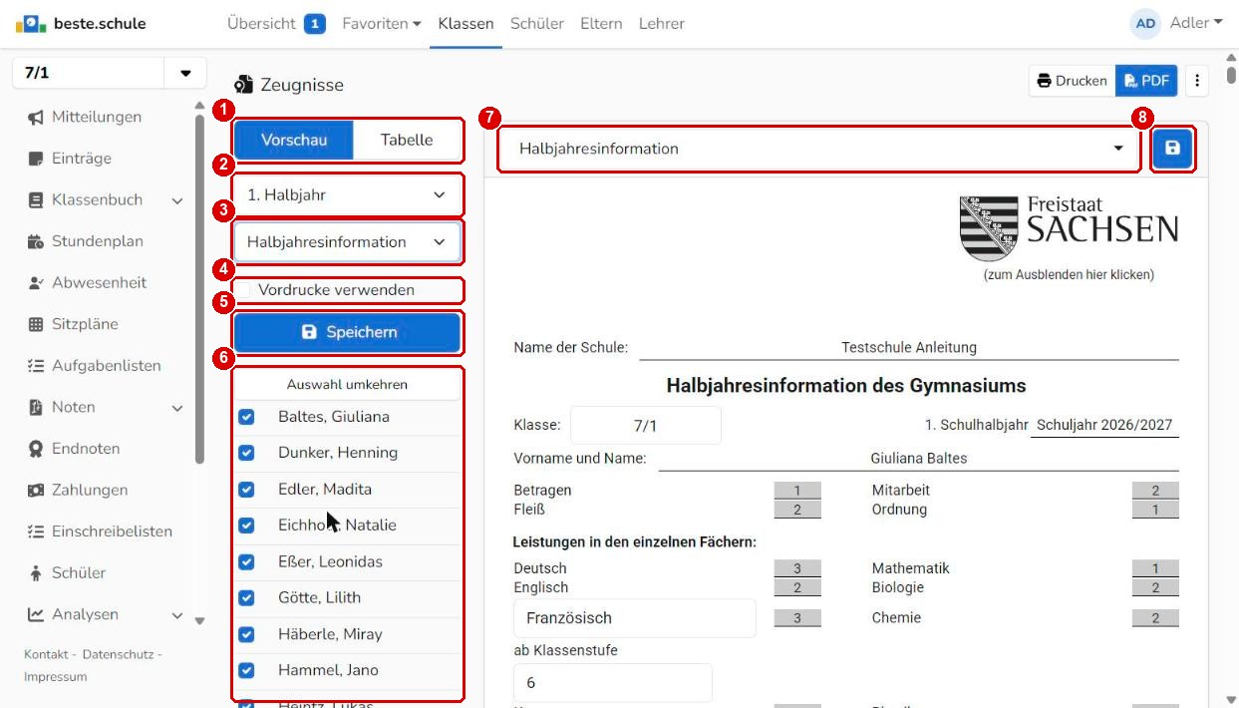
Task: Click the Einträge note icon
Action: click(36, 159)
